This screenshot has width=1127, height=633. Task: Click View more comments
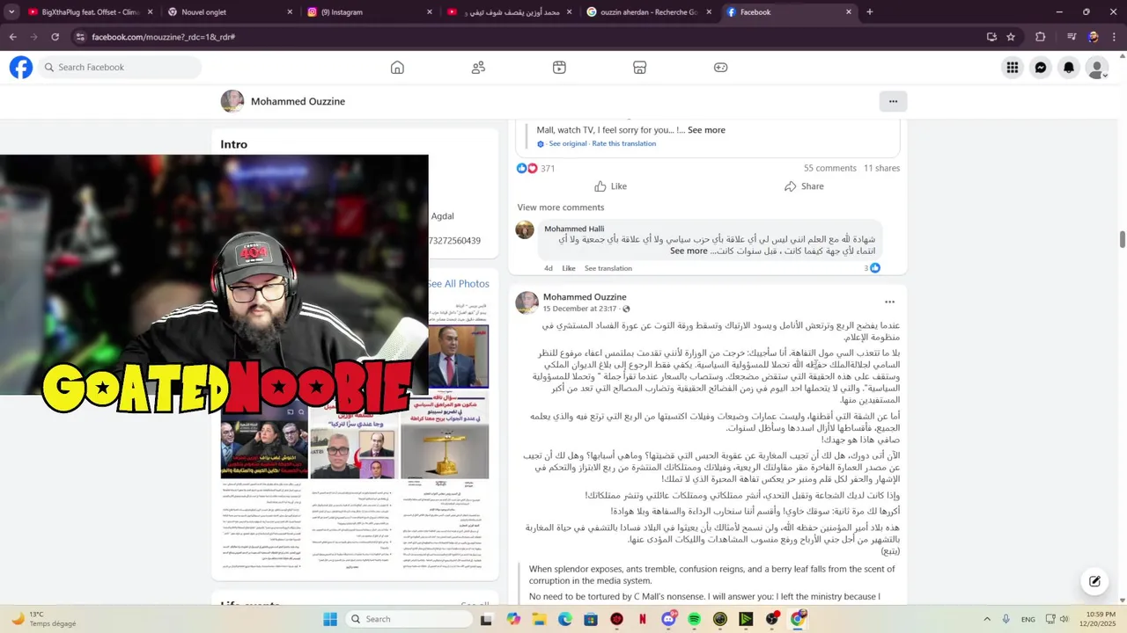[560, 207]
